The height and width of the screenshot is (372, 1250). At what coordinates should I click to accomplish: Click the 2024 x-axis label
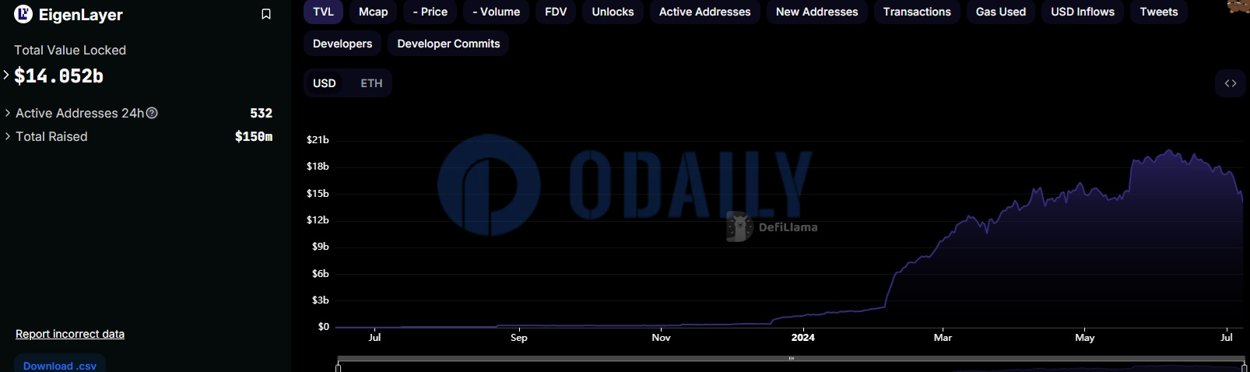click(803, 337)
